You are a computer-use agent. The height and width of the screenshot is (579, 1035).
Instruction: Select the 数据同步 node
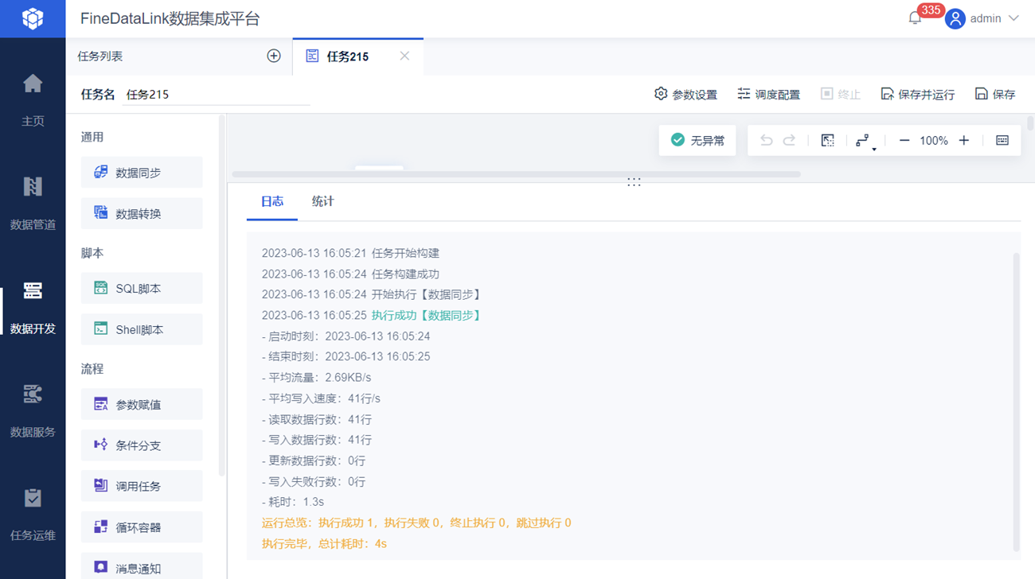point(142,173)
